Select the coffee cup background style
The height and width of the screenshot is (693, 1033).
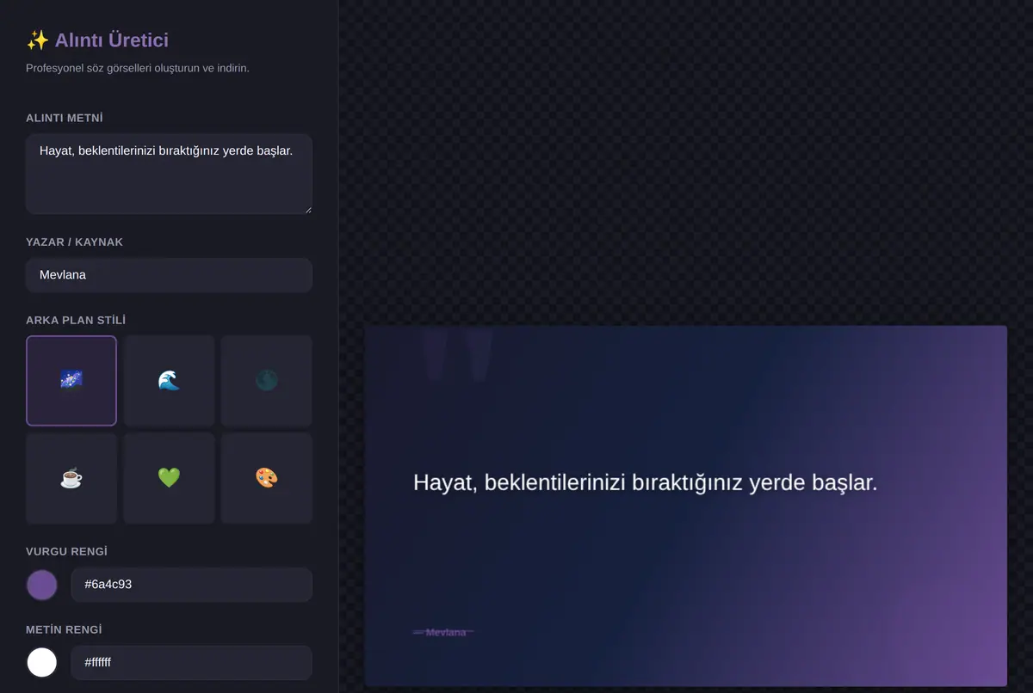tap(71, 478)
